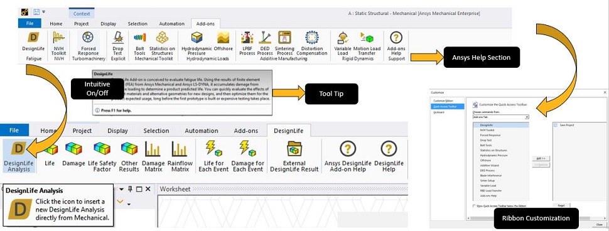Open the Selection tab in the lower ribbon
609x231 pixels.
pos(156,131)
